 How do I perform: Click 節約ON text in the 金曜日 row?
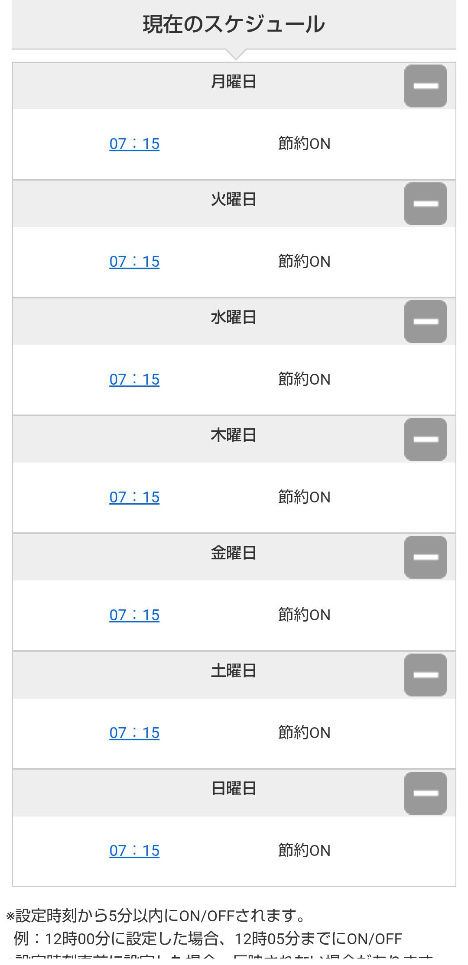[304, 615]
